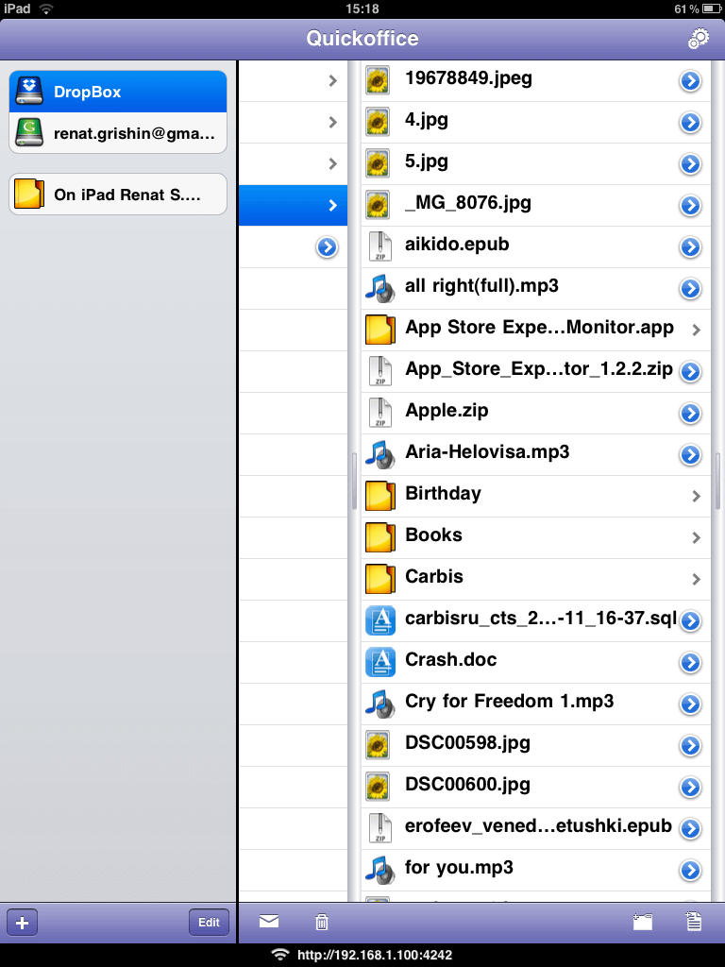
Task: Open the Birthday folder
Action: click(x=536, y=496)
